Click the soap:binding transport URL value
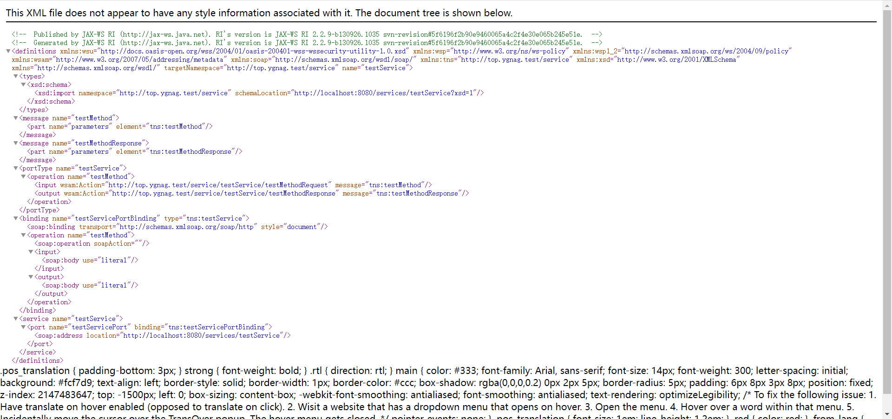This screenshot has width=892, height=419. [186, 227]
